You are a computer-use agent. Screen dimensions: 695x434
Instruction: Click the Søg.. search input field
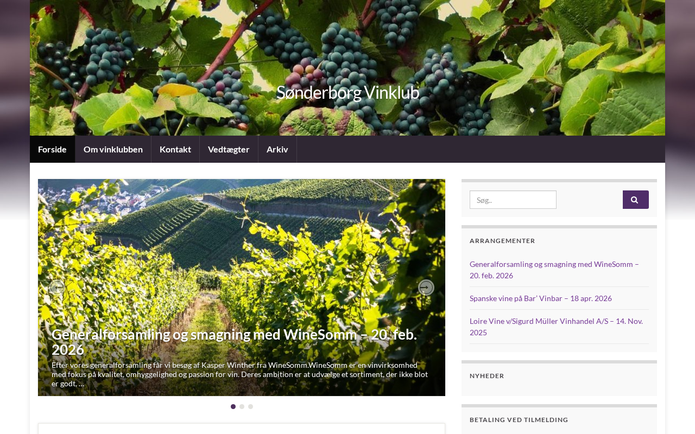pos(513,200)
